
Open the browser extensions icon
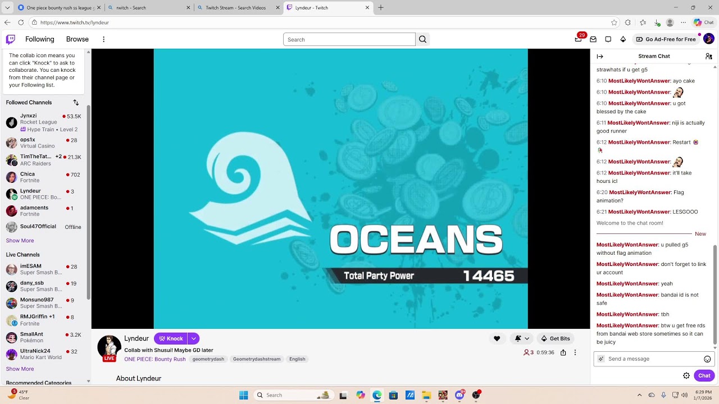[628, 22]
